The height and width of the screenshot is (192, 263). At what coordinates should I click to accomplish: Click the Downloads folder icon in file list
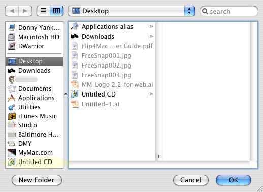click(75, 36)
